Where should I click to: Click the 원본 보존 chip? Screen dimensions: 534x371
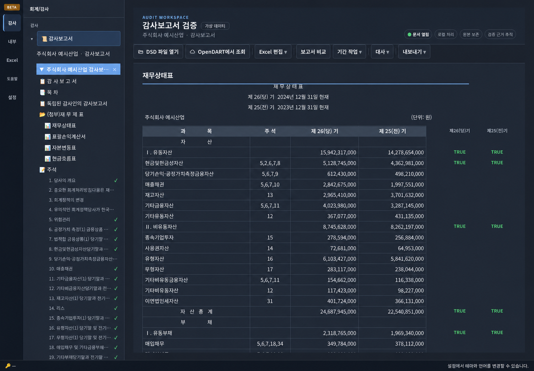point(471,34)
